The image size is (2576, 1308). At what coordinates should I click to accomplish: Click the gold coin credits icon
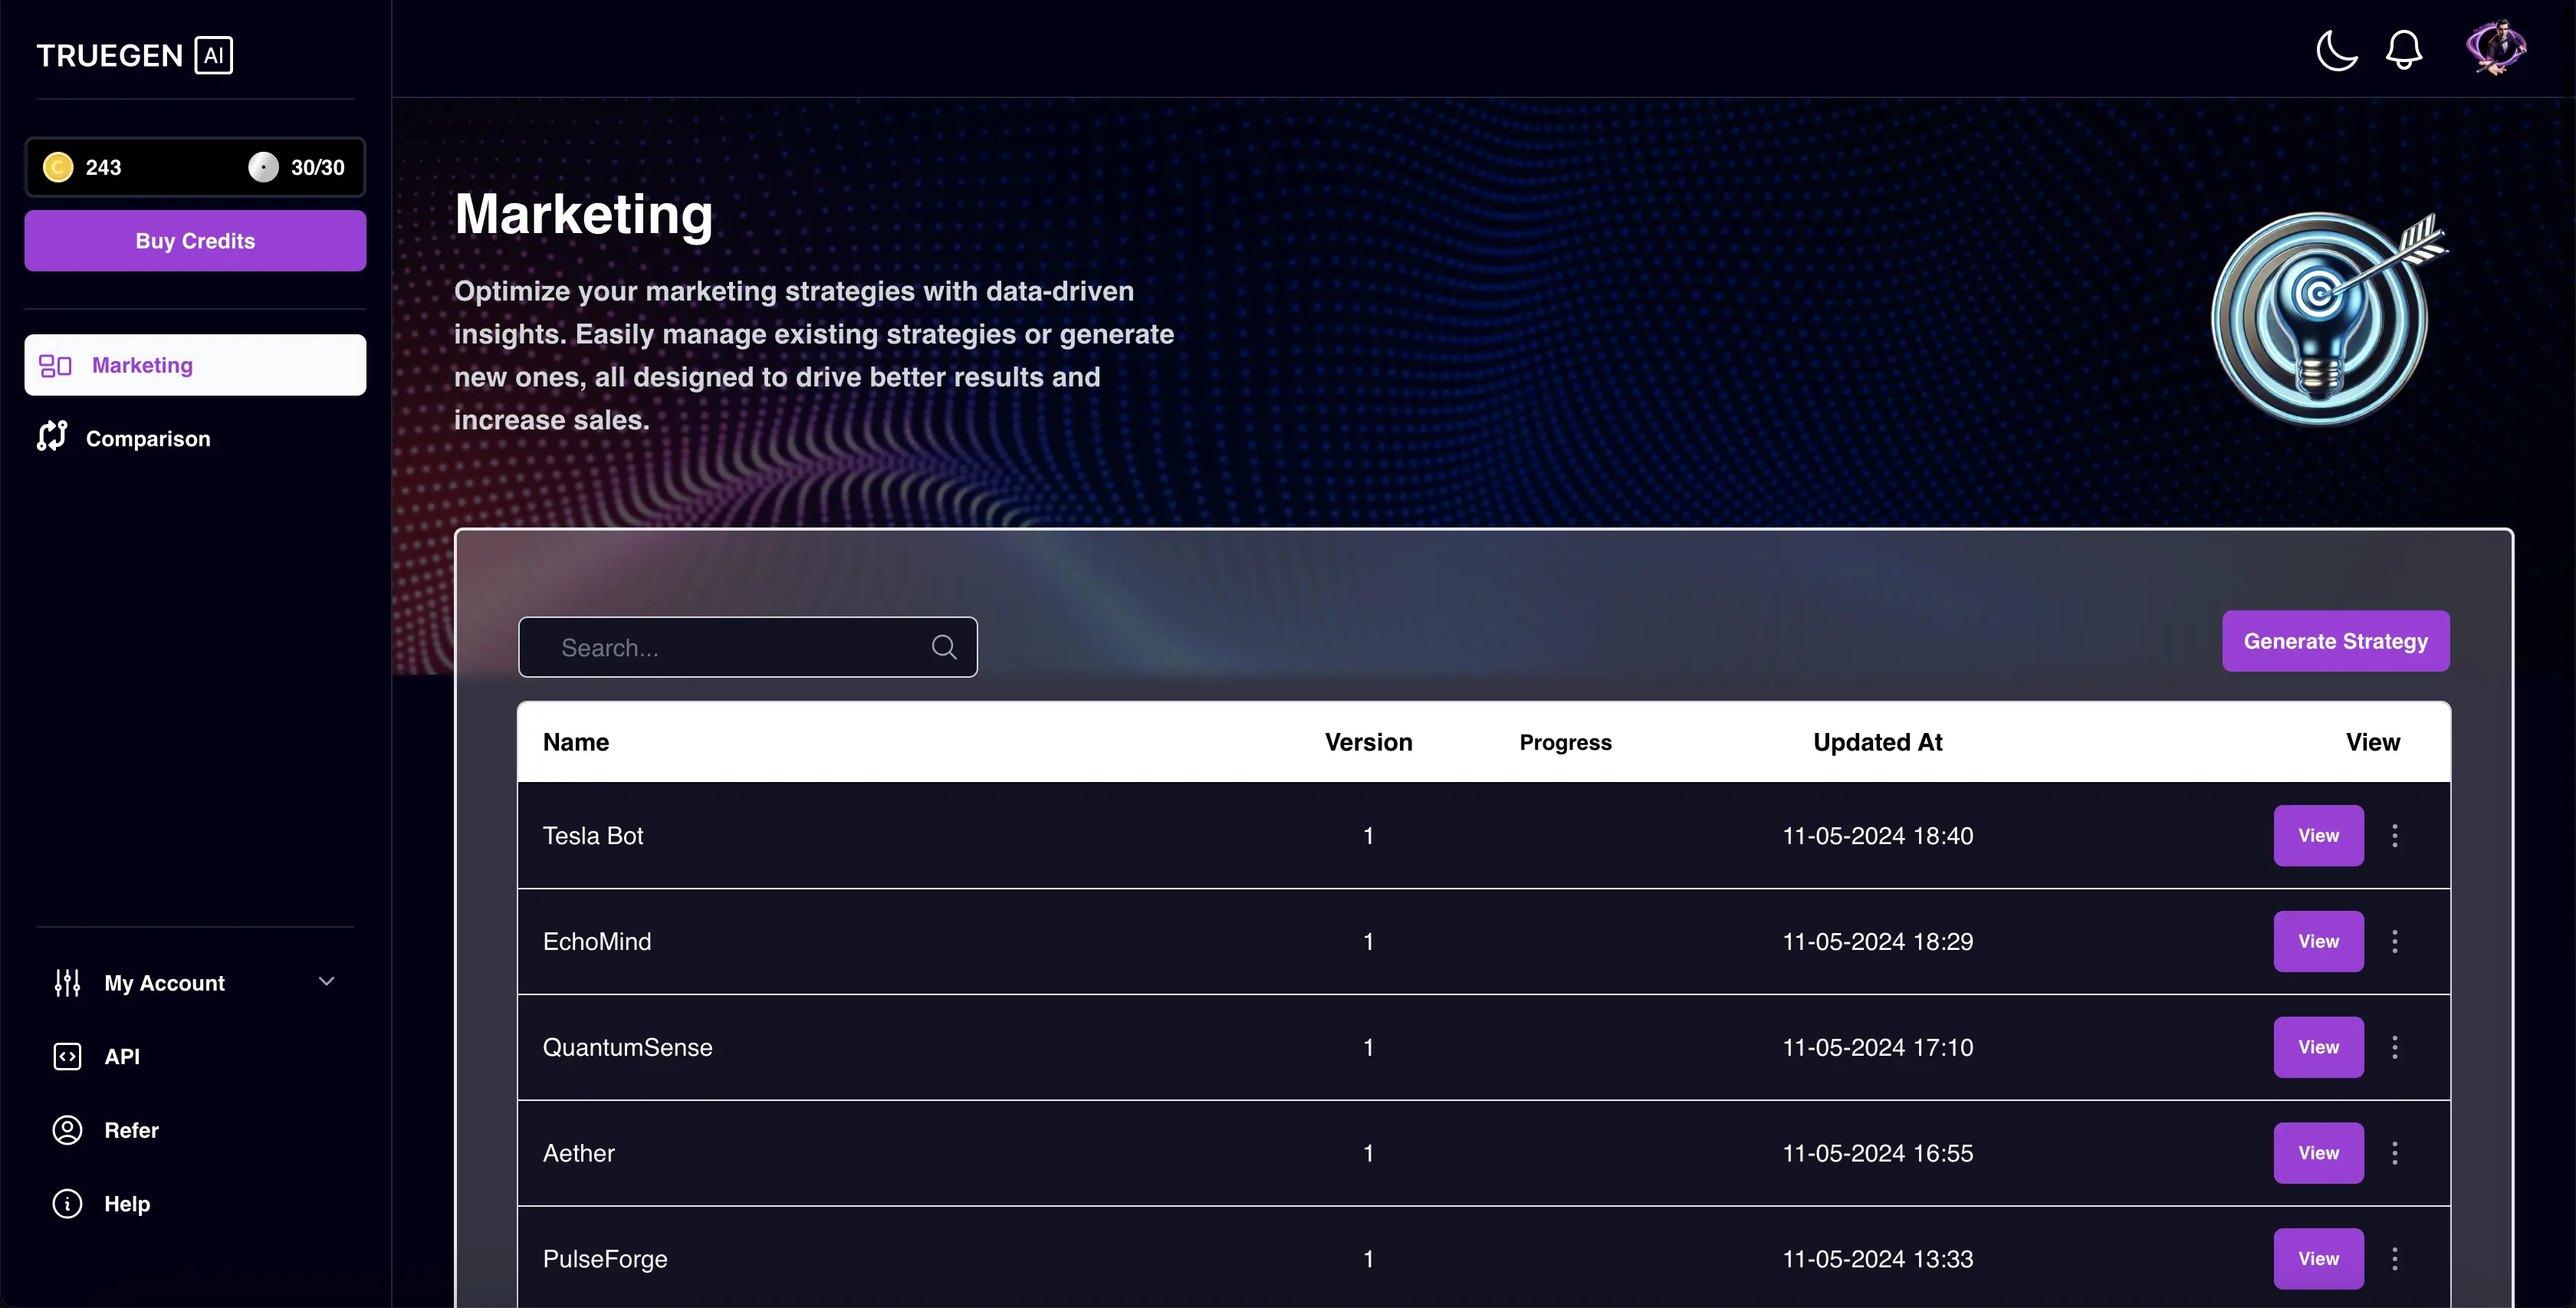(58, 167)
